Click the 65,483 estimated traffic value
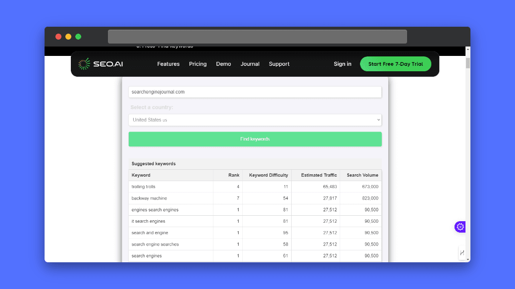The image size is (515, 289). click(330, 187)
